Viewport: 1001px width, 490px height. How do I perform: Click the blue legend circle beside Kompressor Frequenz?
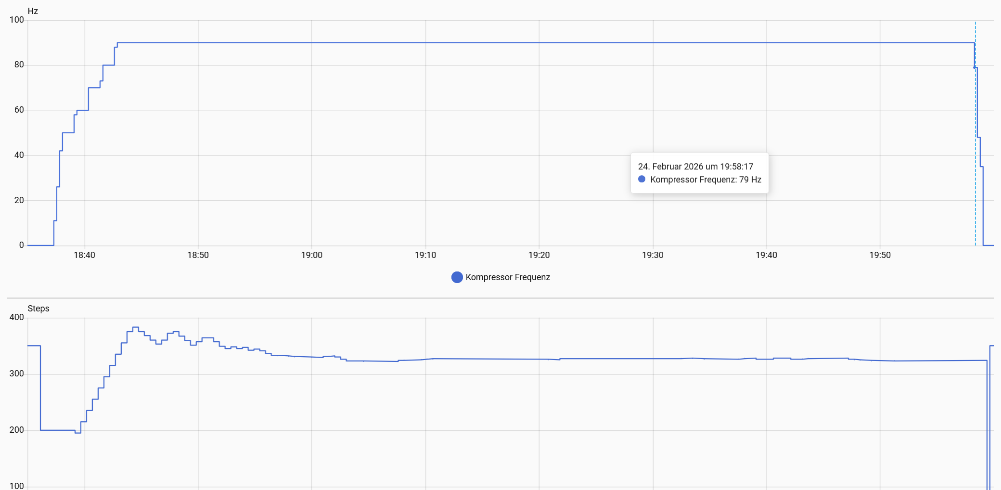click(x=457, y=277)
